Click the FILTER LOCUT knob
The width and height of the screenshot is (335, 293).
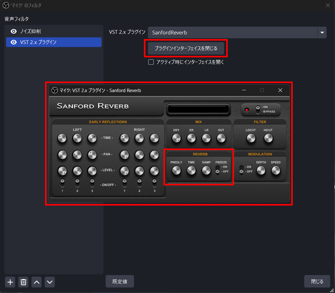251,138
